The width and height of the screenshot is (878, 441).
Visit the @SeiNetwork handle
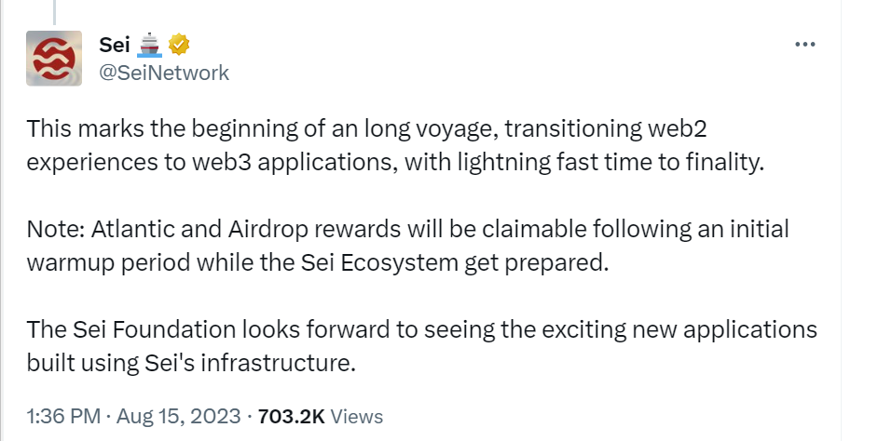point(164,73)
